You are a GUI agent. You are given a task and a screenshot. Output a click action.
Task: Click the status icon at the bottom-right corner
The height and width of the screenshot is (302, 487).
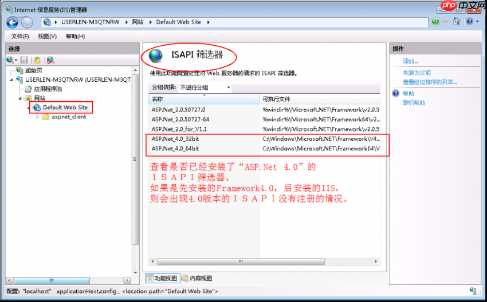coord(473,291)
